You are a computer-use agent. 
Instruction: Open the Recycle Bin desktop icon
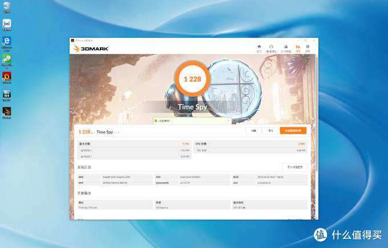click(7, 7)
